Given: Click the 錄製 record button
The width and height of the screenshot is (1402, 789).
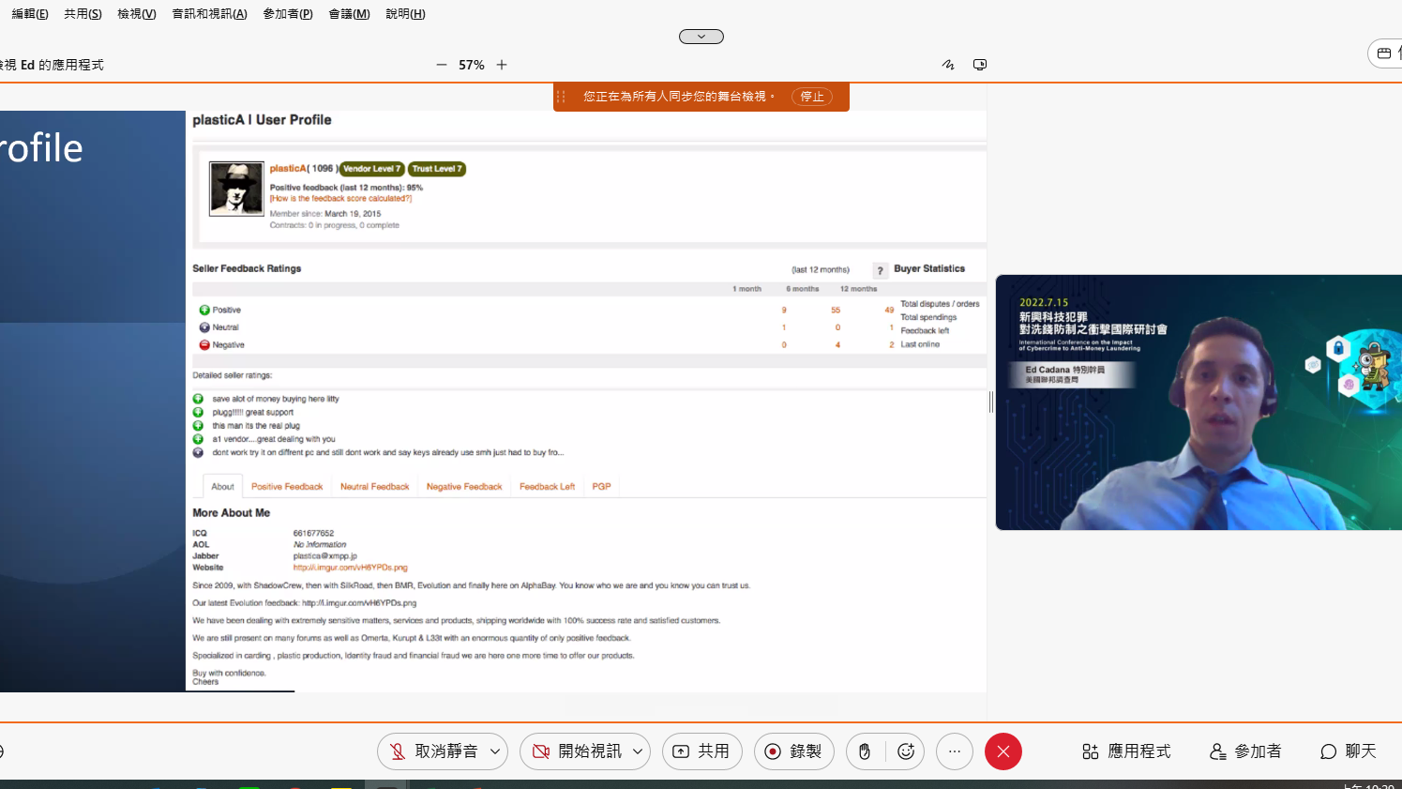Looking at the screenshot, I should pyautogui.click(x=793, y=751).
